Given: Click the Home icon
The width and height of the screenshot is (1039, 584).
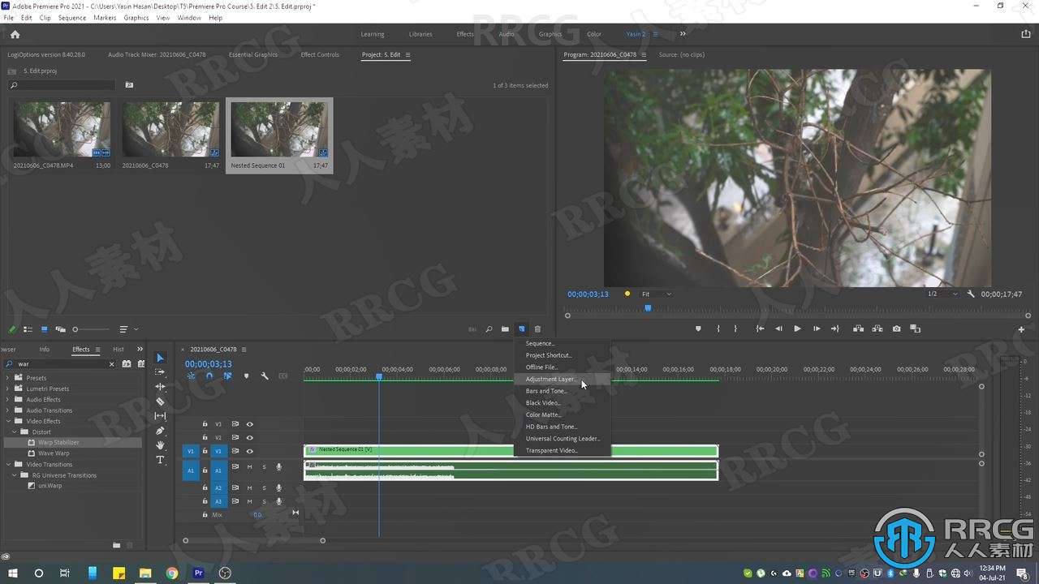Looking at the screenshot, I should (x=15, y=34).
